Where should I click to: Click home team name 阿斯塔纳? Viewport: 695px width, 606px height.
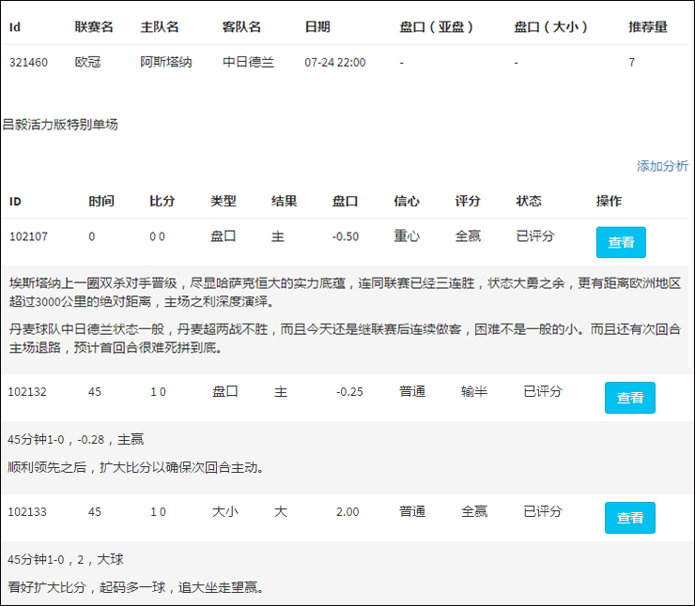click(166, 62)
